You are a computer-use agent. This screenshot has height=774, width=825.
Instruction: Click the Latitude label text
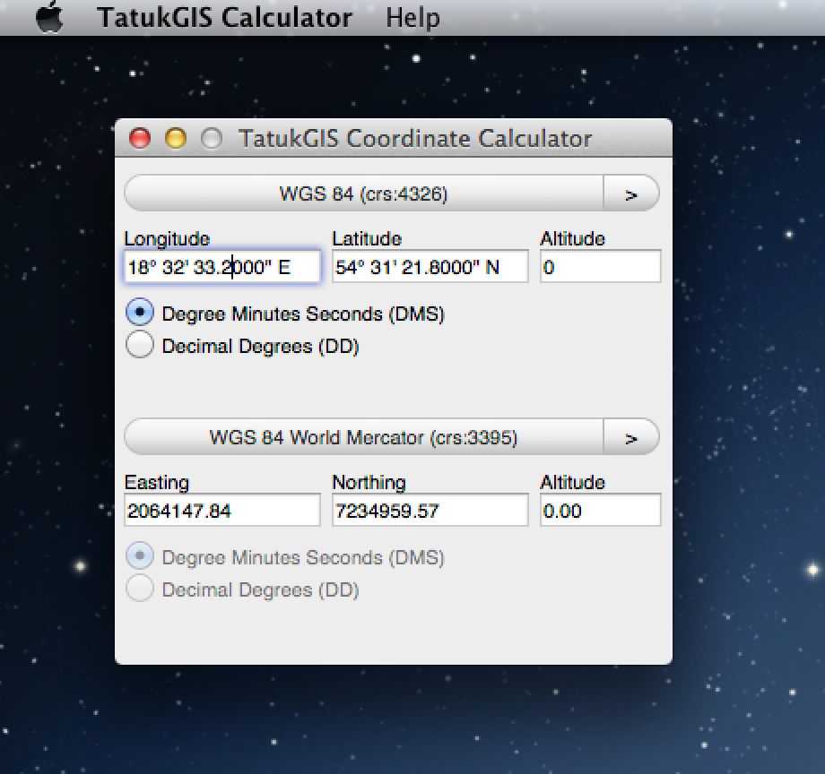coord(367,239)
